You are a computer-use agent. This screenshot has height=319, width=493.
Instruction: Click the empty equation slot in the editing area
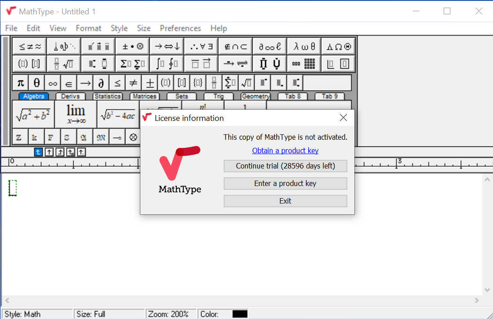click(13, 188)
